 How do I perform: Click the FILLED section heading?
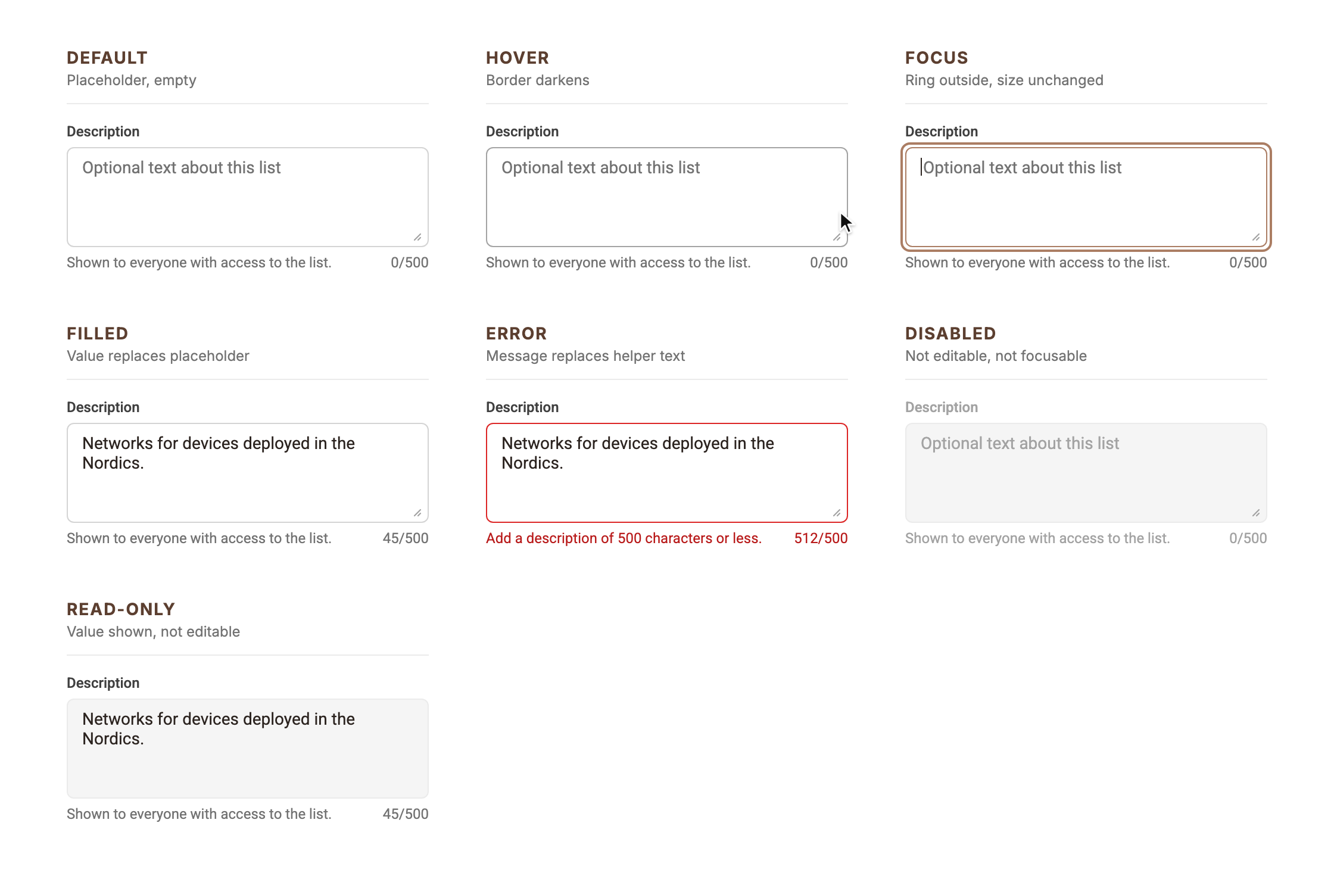pyautogui.click(x=98, y=333)
